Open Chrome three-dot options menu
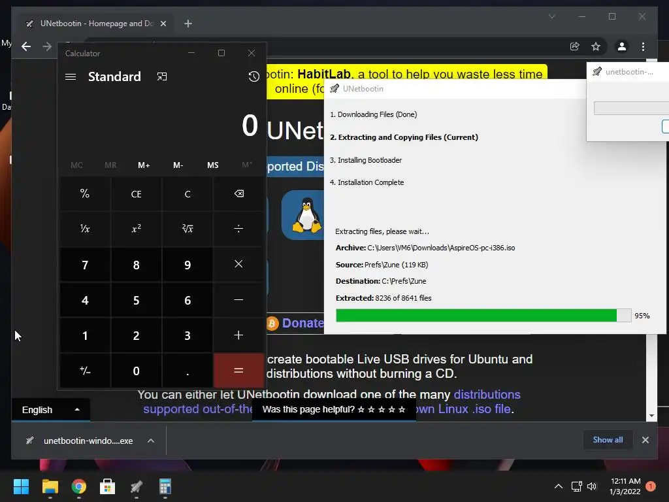This screenshot has height=502, width=669. point(643,46)
